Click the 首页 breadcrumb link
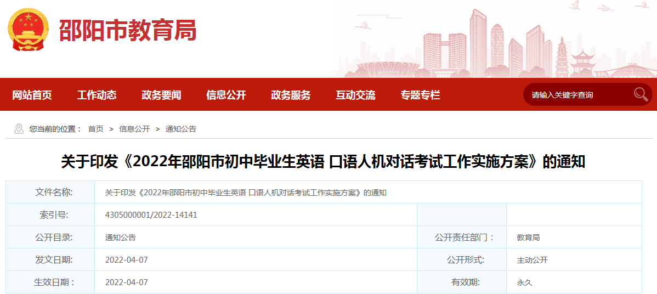 [95, 129]
